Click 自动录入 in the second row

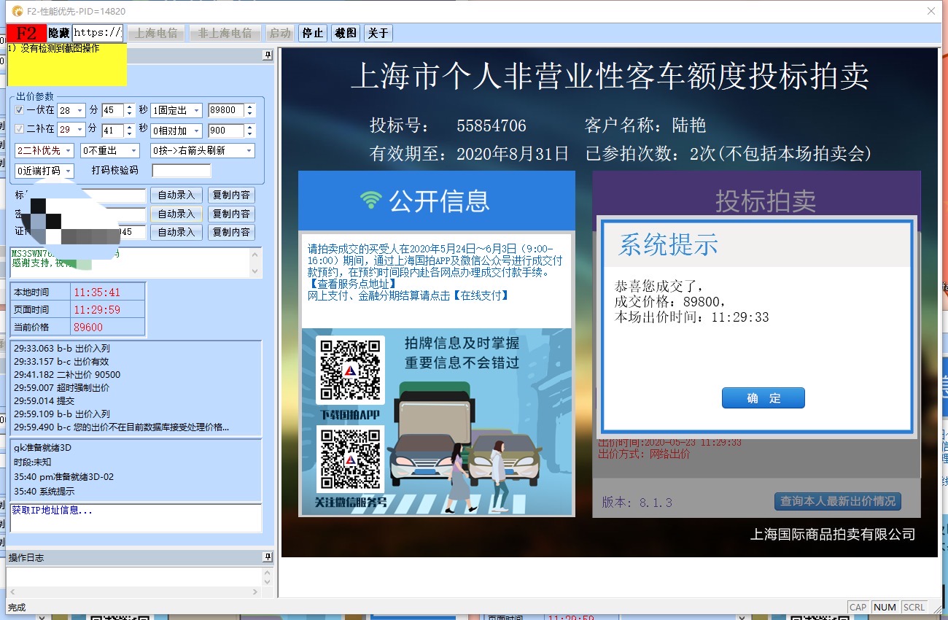coord(176,214)
